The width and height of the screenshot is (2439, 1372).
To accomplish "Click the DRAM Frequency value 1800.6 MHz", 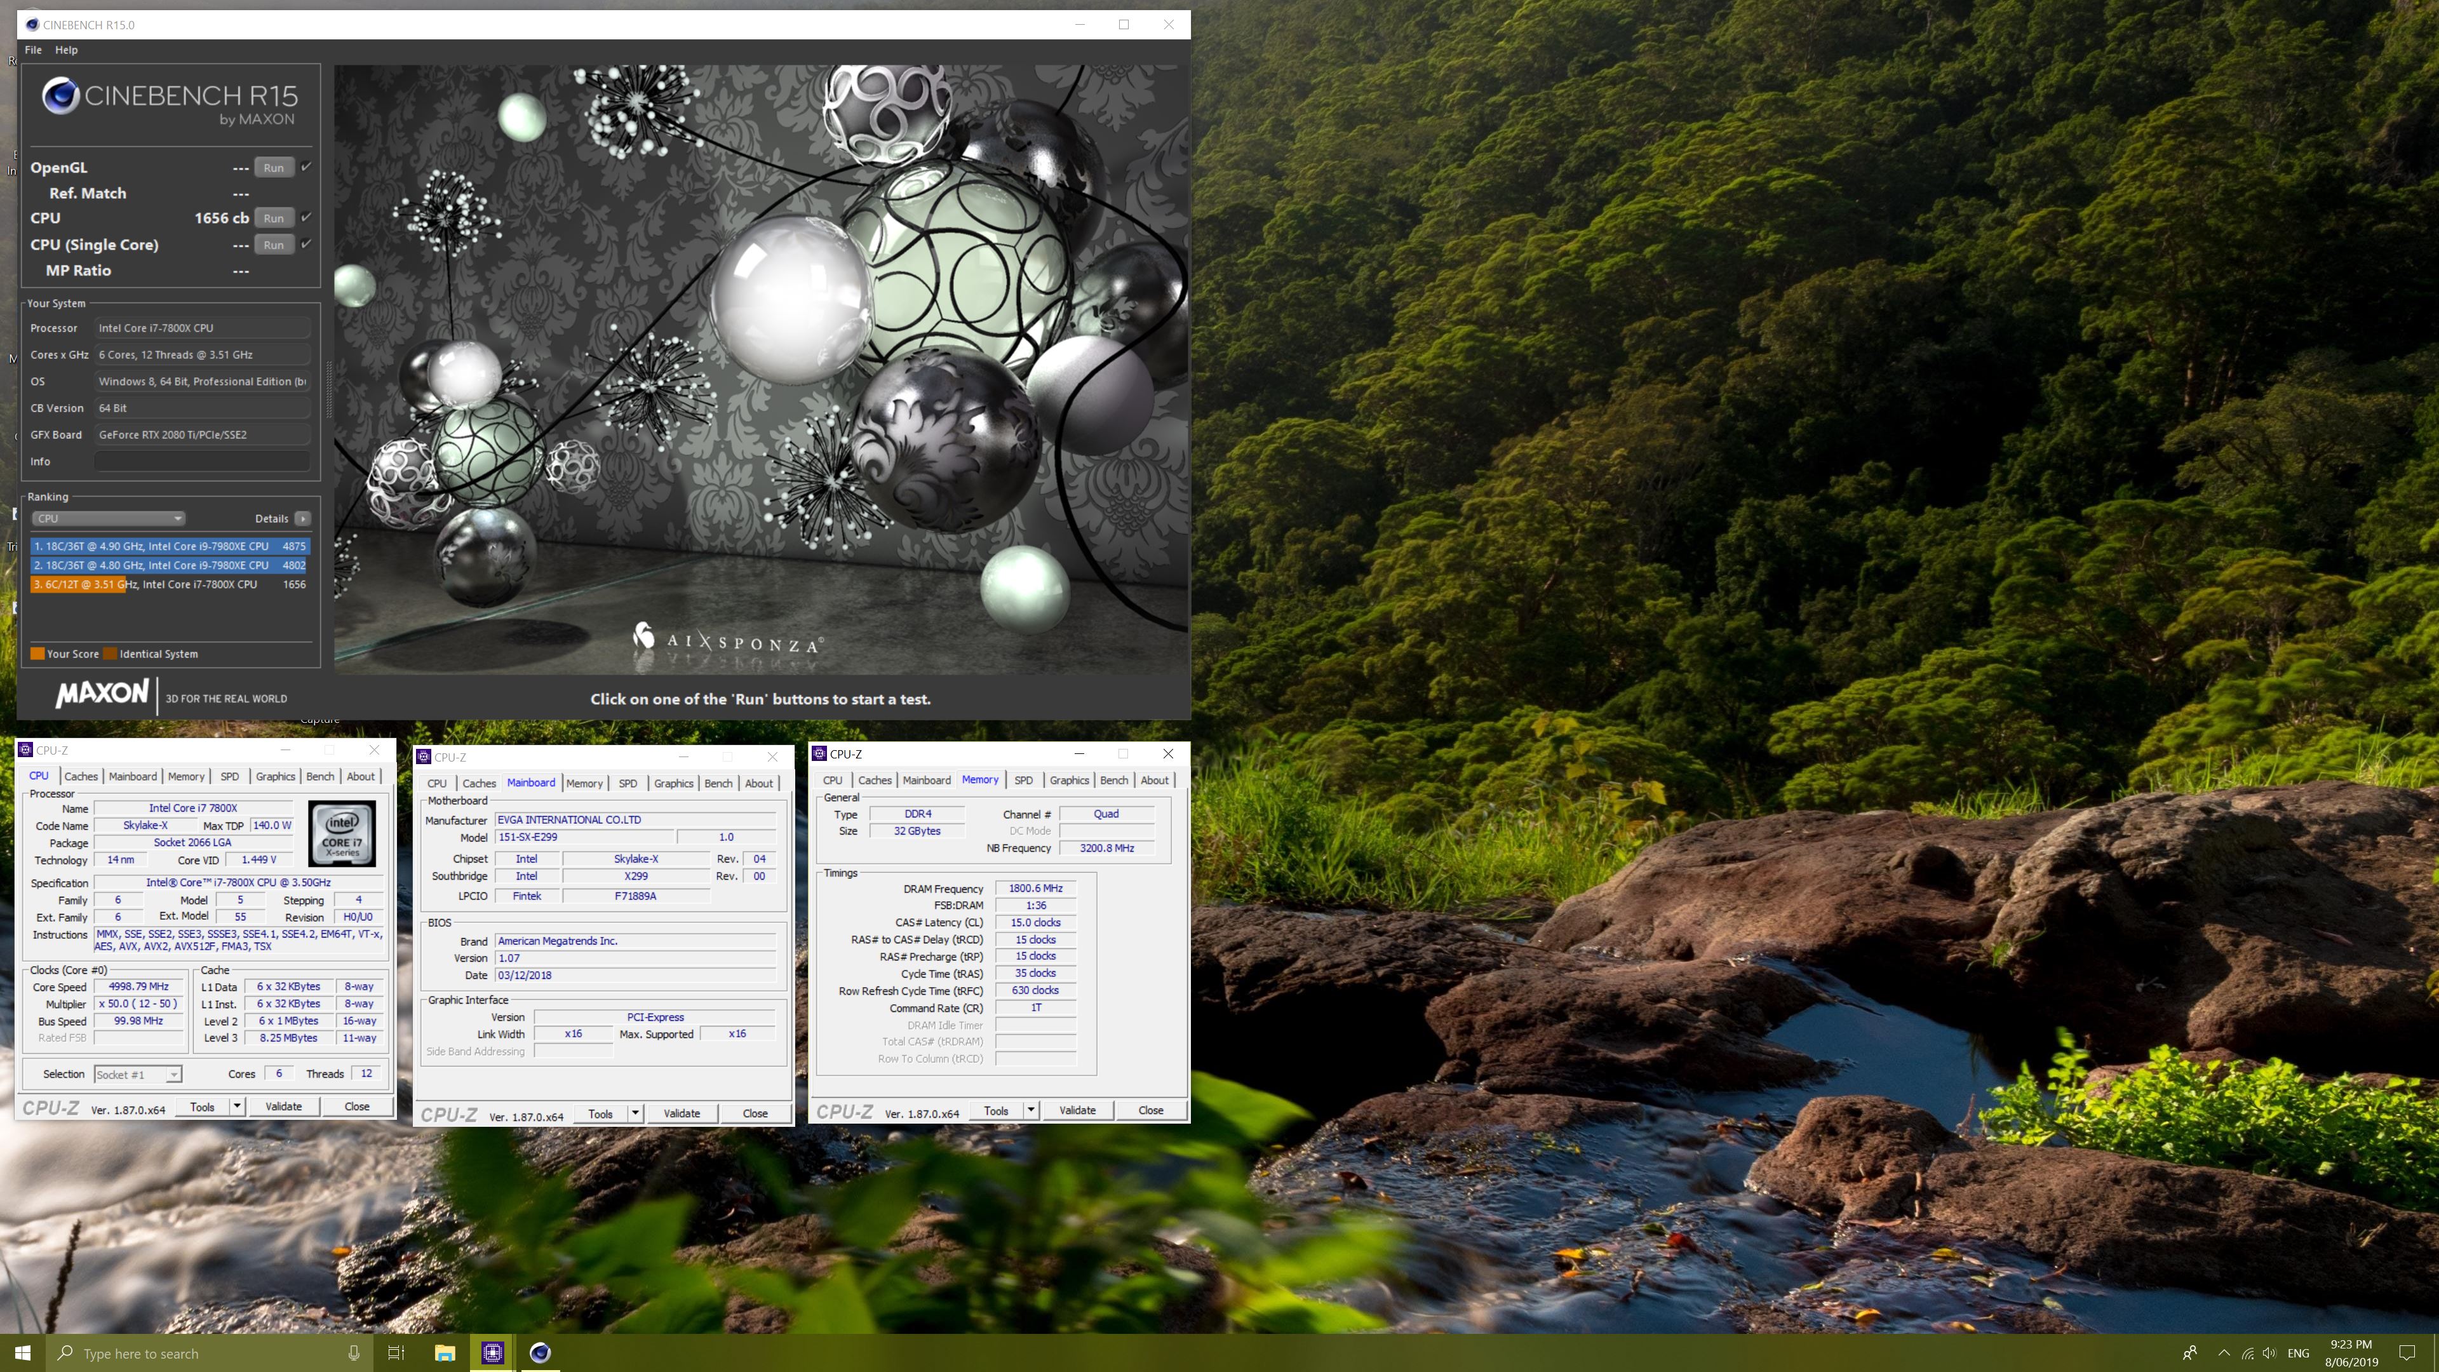I will pos(1035,888).
